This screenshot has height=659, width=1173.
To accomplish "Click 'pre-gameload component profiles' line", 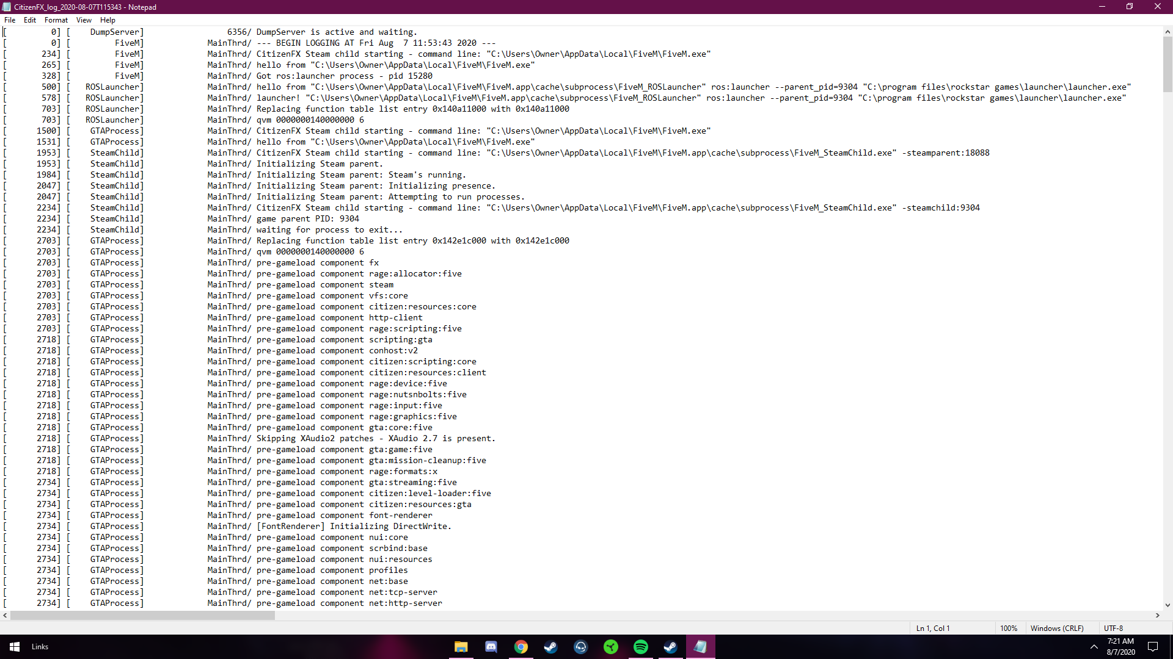I will (332, 571).
